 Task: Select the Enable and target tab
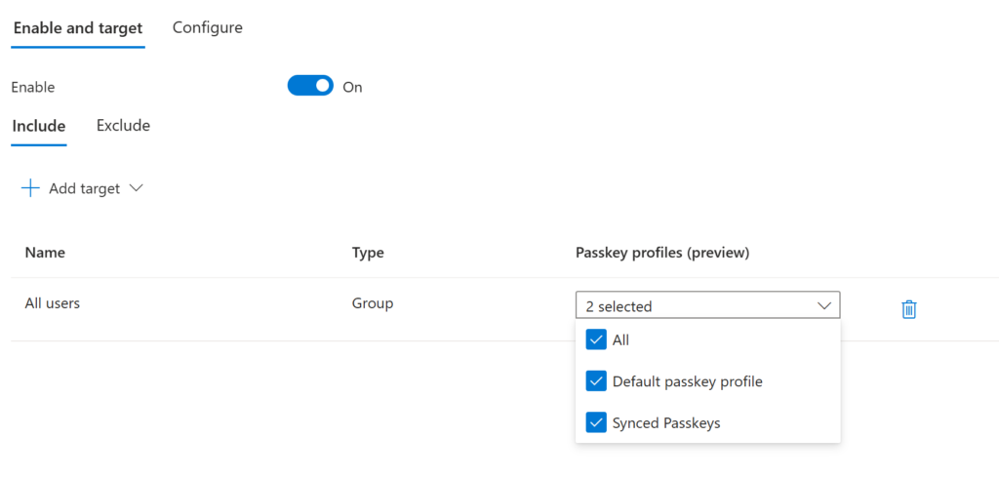[x=78, y=28]
